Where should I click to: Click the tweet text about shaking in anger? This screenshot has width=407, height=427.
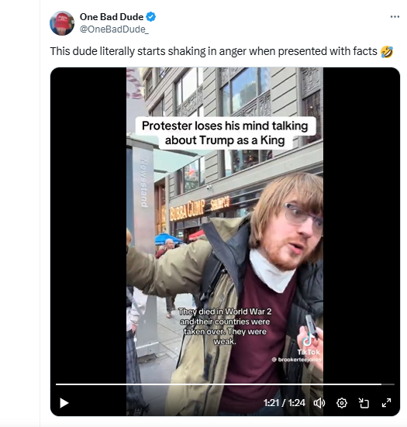[x=213, y=51]
